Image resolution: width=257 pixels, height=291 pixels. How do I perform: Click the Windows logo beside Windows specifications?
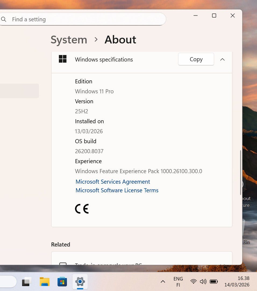63,59
